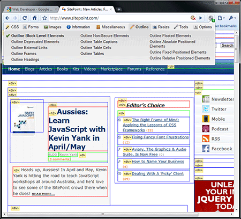The image size is (241, 219).
Task: Click the vertical scrollbar thumb
Action: coord(236,49)
